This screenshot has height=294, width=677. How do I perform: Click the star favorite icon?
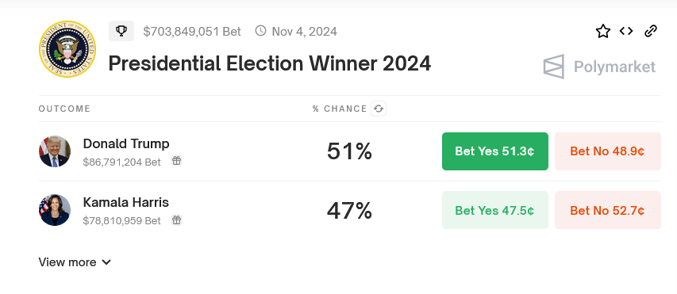602,31
